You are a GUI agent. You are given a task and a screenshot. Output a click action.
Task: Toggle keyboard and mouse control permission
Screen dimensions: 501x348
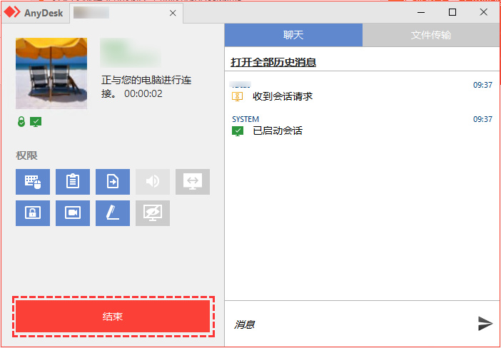click(33, 182)
